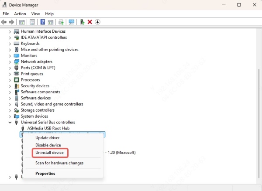Click the vertical scrollbar thumb
262x191 pixels.
point(259,123)
